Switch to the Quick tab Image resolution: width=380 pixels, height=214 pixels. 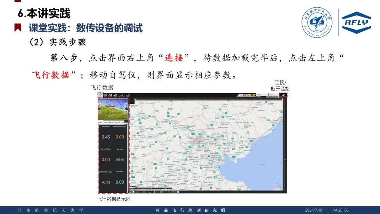point(101,122)
